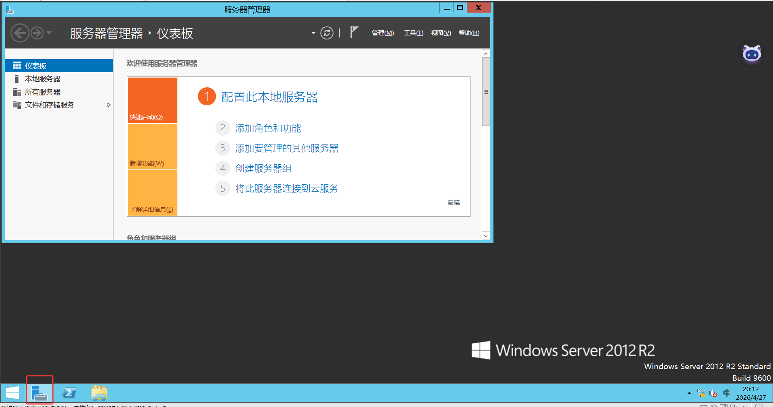Screen dimensions: 773x407
Task: Click the vertical scrollbar thumb
Action: pyautogui.click(x=486, y=92)
